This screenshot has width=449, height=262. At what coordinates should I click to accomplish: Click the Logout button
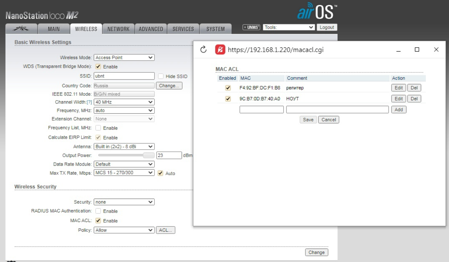[x=327, y=27]
